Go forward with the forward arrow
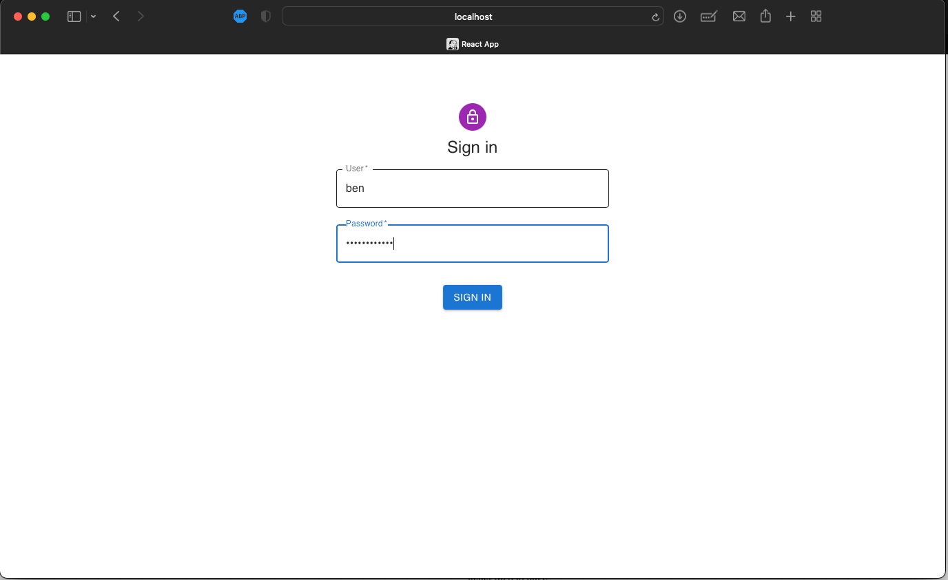 [x=141, y=17]
